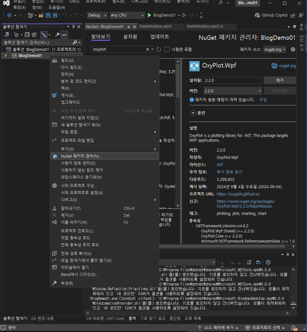Click the start without debugging outline play icon
Image resolution: width=307 pixels, height=332 pixels.
[184, 15]
